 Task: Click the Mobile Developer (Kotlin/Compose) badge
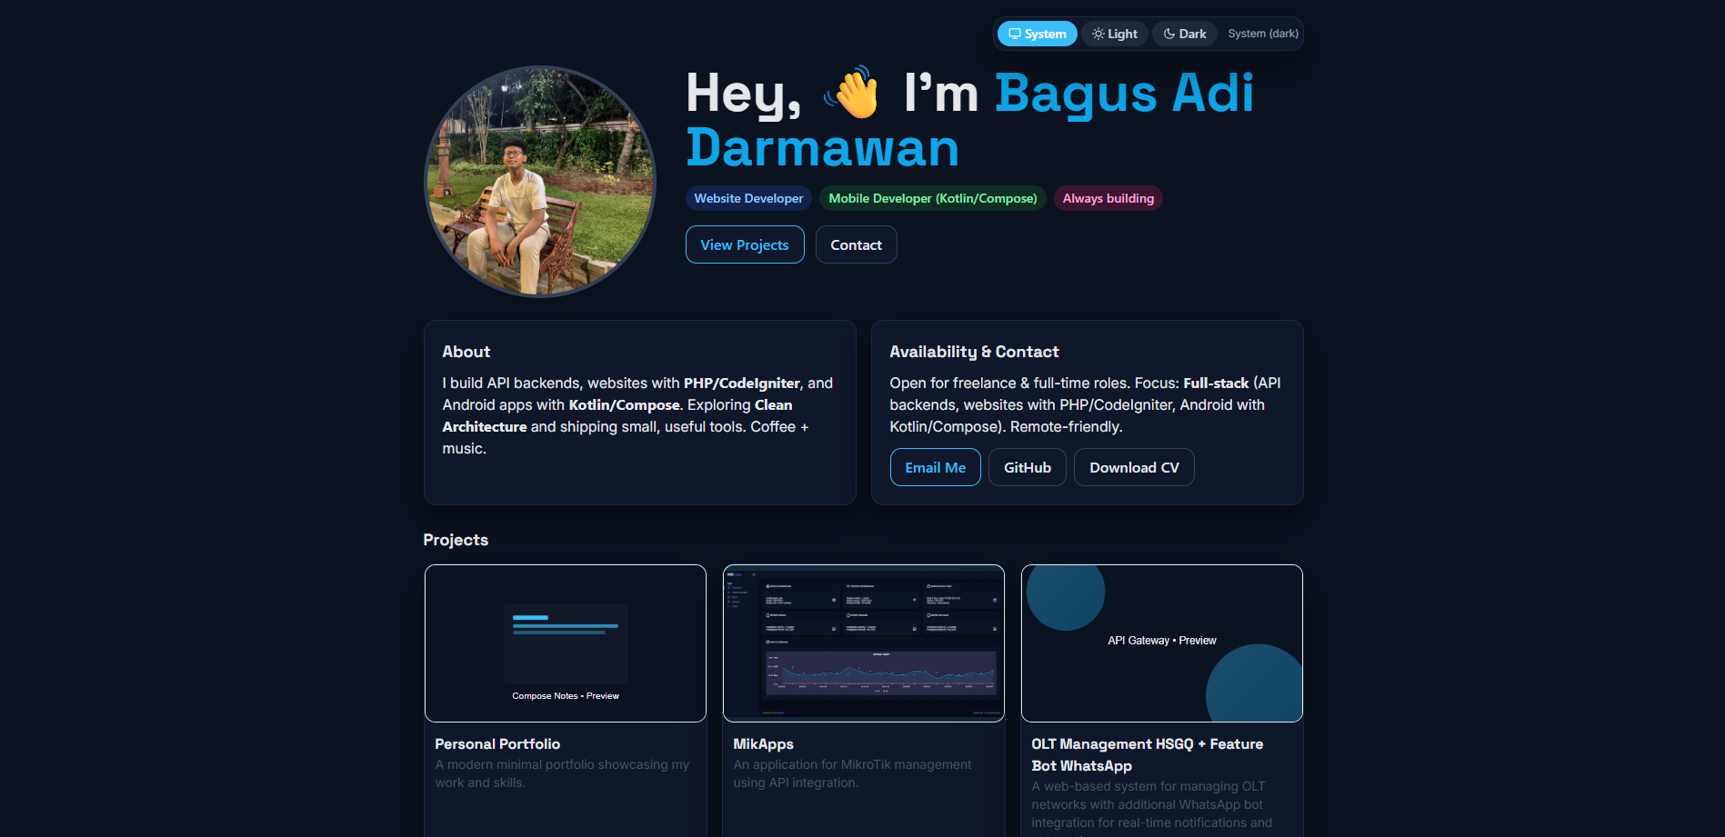coord(932,198)
